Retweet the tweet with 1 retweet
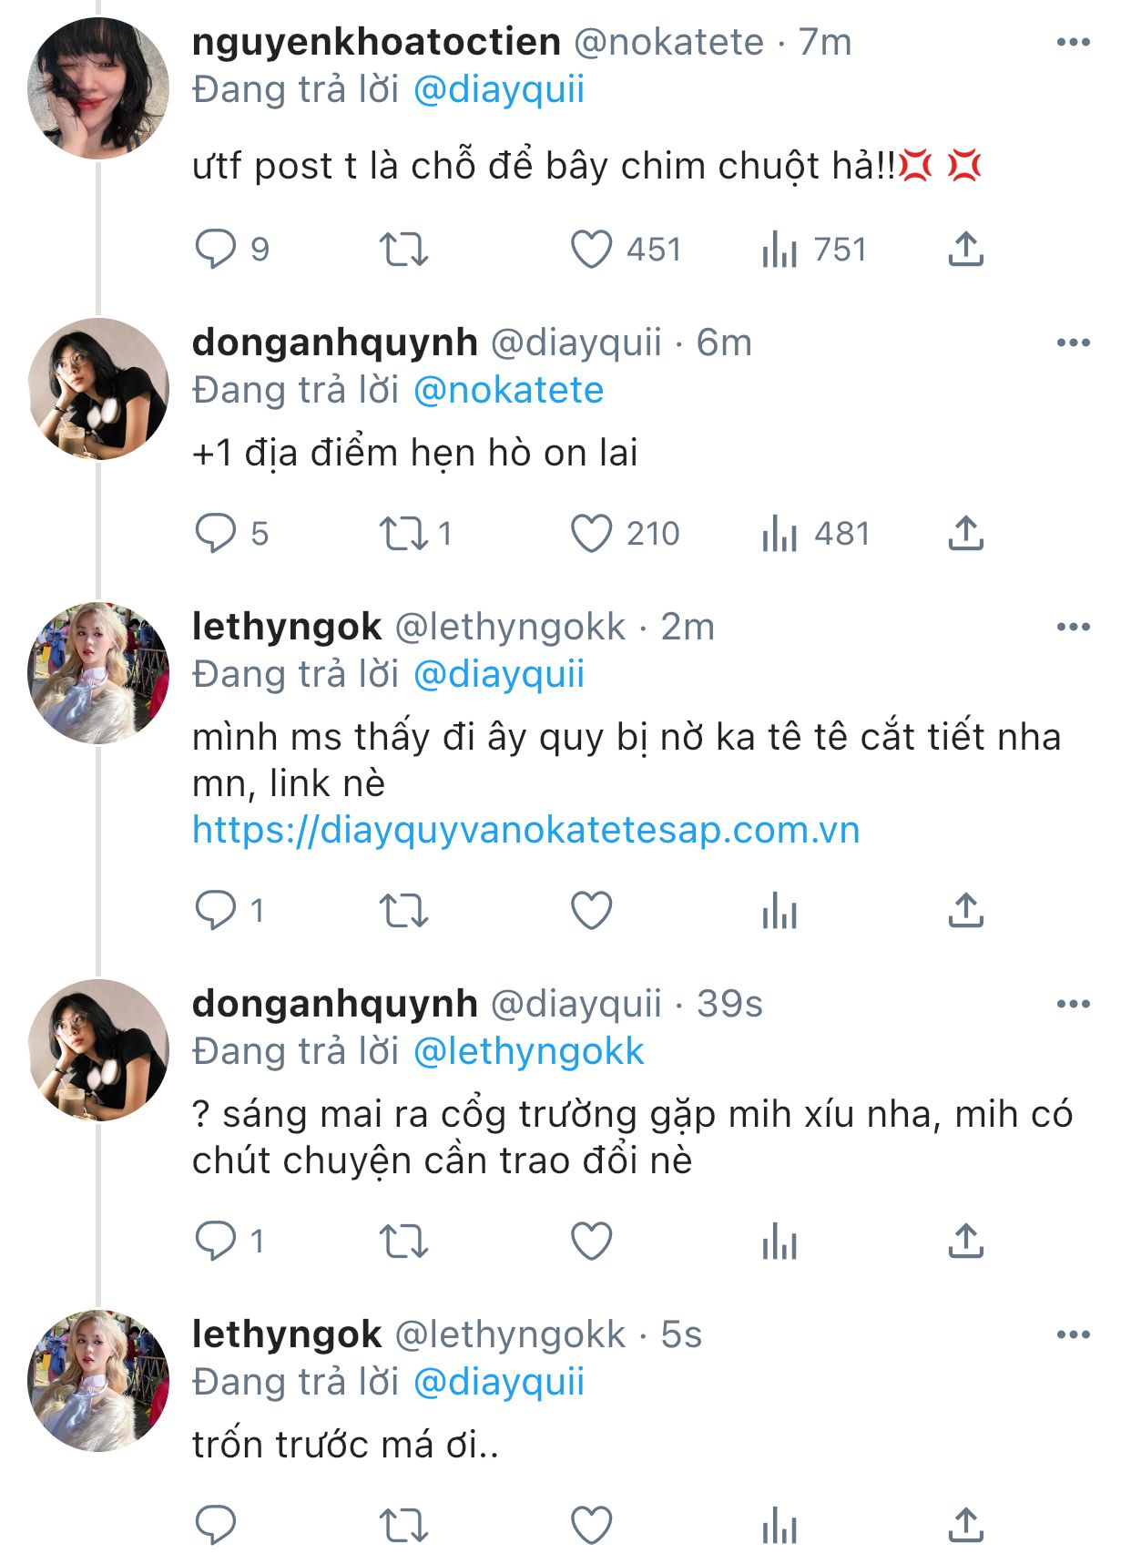Image resolution: width=1131 pixels, height=1564 pixels. (x=403, y=533)
